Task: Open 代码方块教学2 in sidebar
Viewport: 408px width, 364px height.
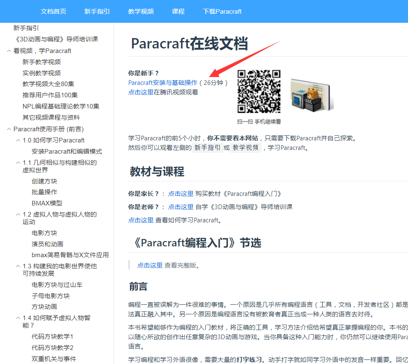Action: 52,348
